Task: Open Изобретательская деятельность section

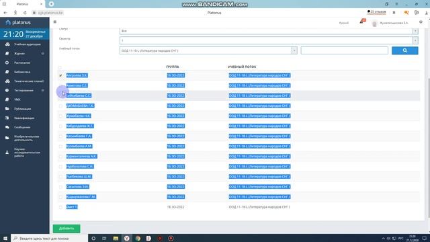Action: click(x=27, y=138)
